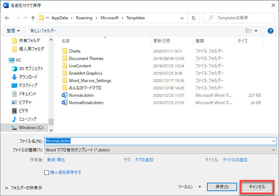Select the Normal.dotm file icon

64,95
